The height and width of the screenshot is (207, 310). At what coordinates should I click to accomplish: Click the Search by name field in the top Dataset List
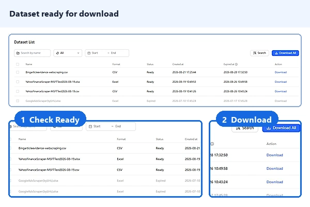coord(32,53)
